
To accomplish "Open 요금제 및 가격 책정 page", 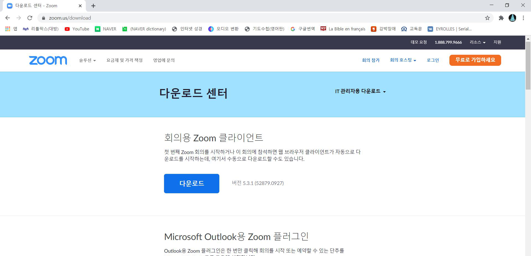I will 124,60.
